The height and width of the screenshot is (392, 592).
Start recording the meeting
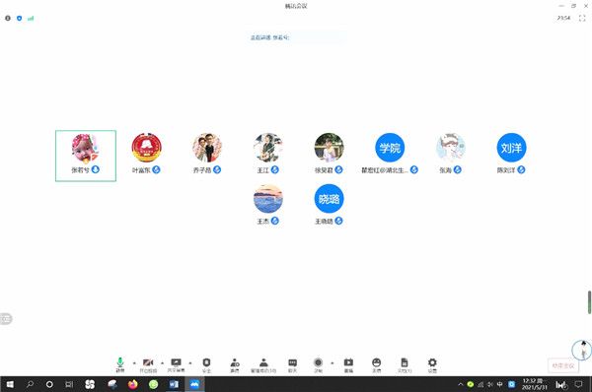tap(318, 364)
